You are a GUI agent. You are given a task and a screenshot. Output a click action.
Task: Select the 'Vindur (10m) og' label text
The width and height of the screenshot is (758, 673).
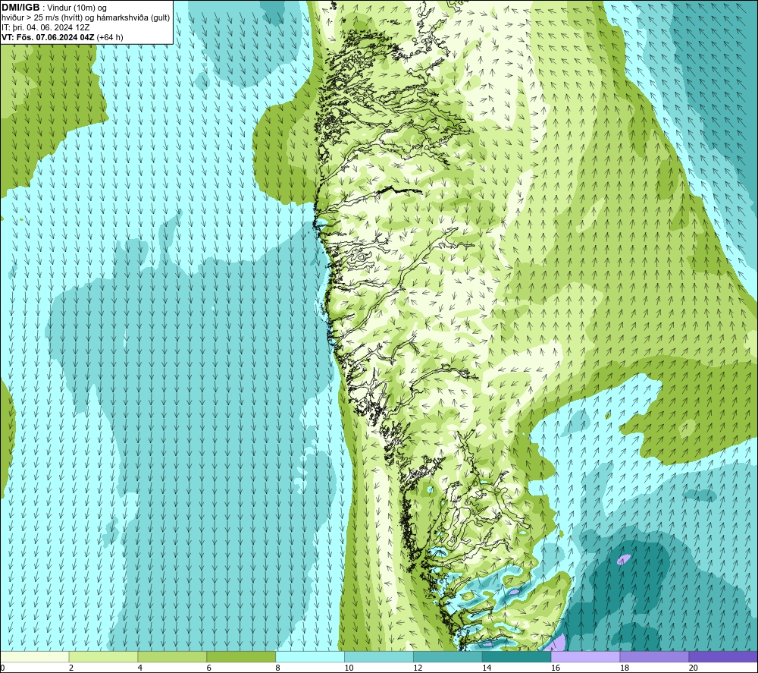tap(77, 8)
